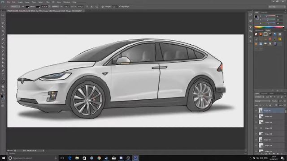Open the Normal blend mode dropdown
Viewport: 287px width, 161px height.
pos(262,101)
